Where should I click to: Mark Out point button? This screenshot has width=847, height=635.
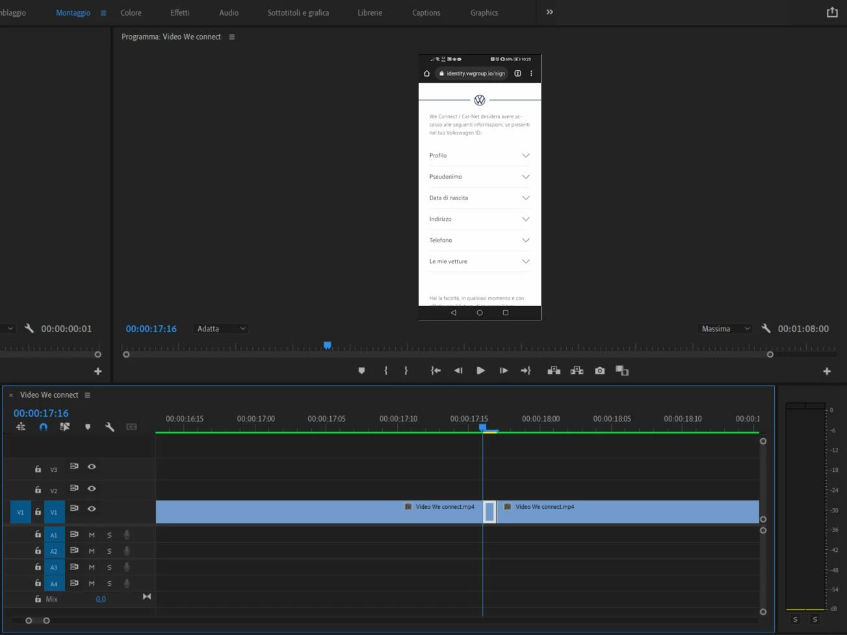click(x=406, y=370)
